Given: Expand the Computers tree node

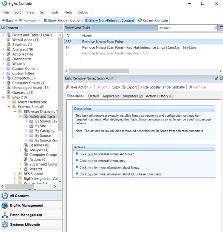Looking at the screenshot, I should pyautogui.click(x=3, y=78).
